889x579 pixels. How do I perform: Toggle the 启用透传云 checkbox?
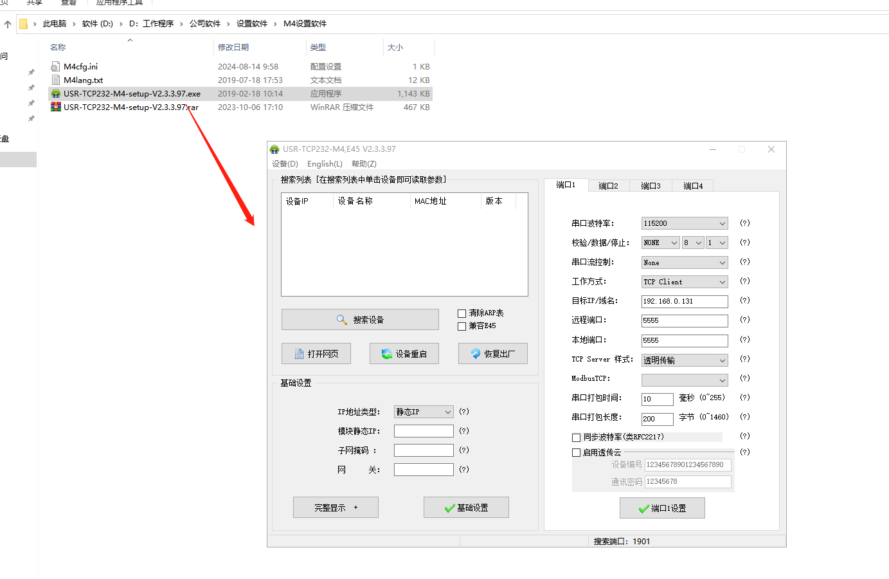point(577,453)
